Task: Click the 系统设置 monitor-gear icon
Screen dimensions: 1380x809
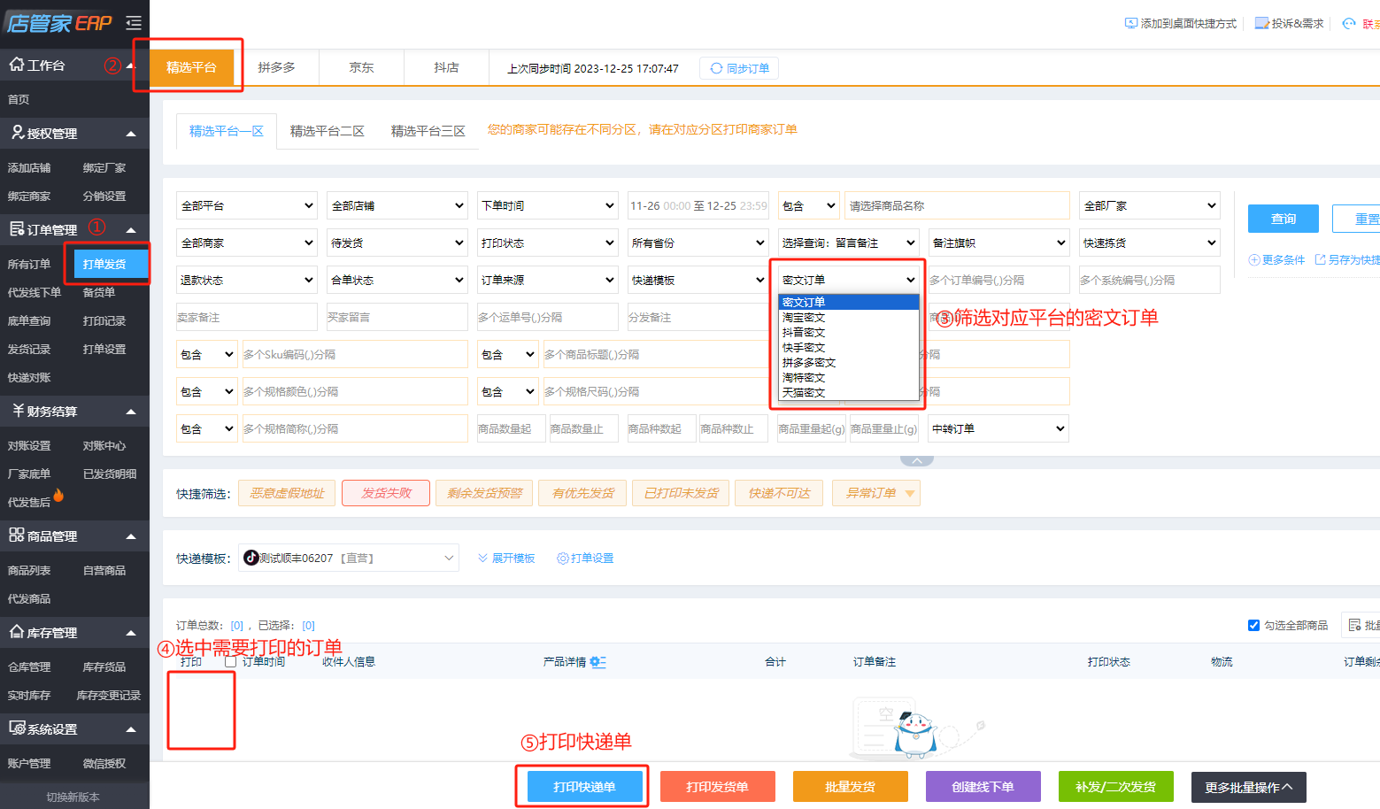Action: click(17, 728)
